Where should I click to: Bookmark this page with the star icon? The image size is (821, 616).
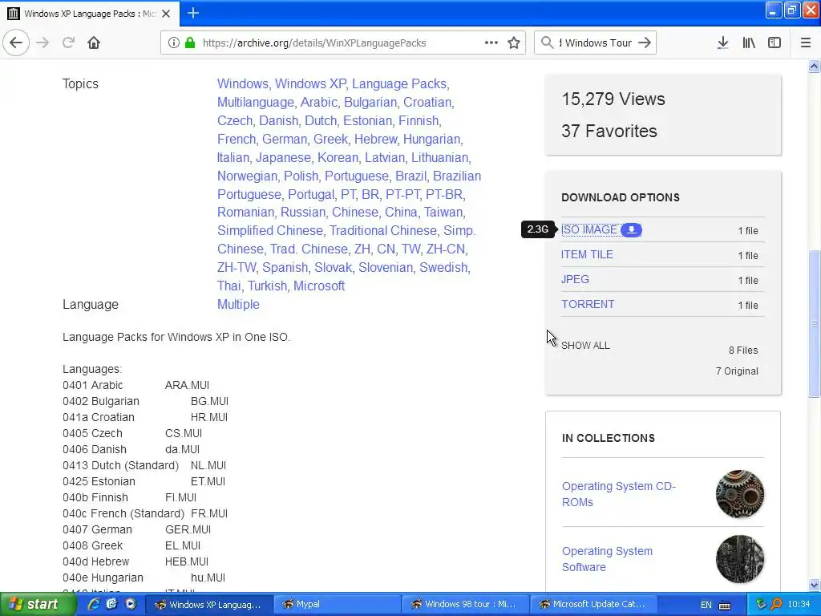point(514,43)
